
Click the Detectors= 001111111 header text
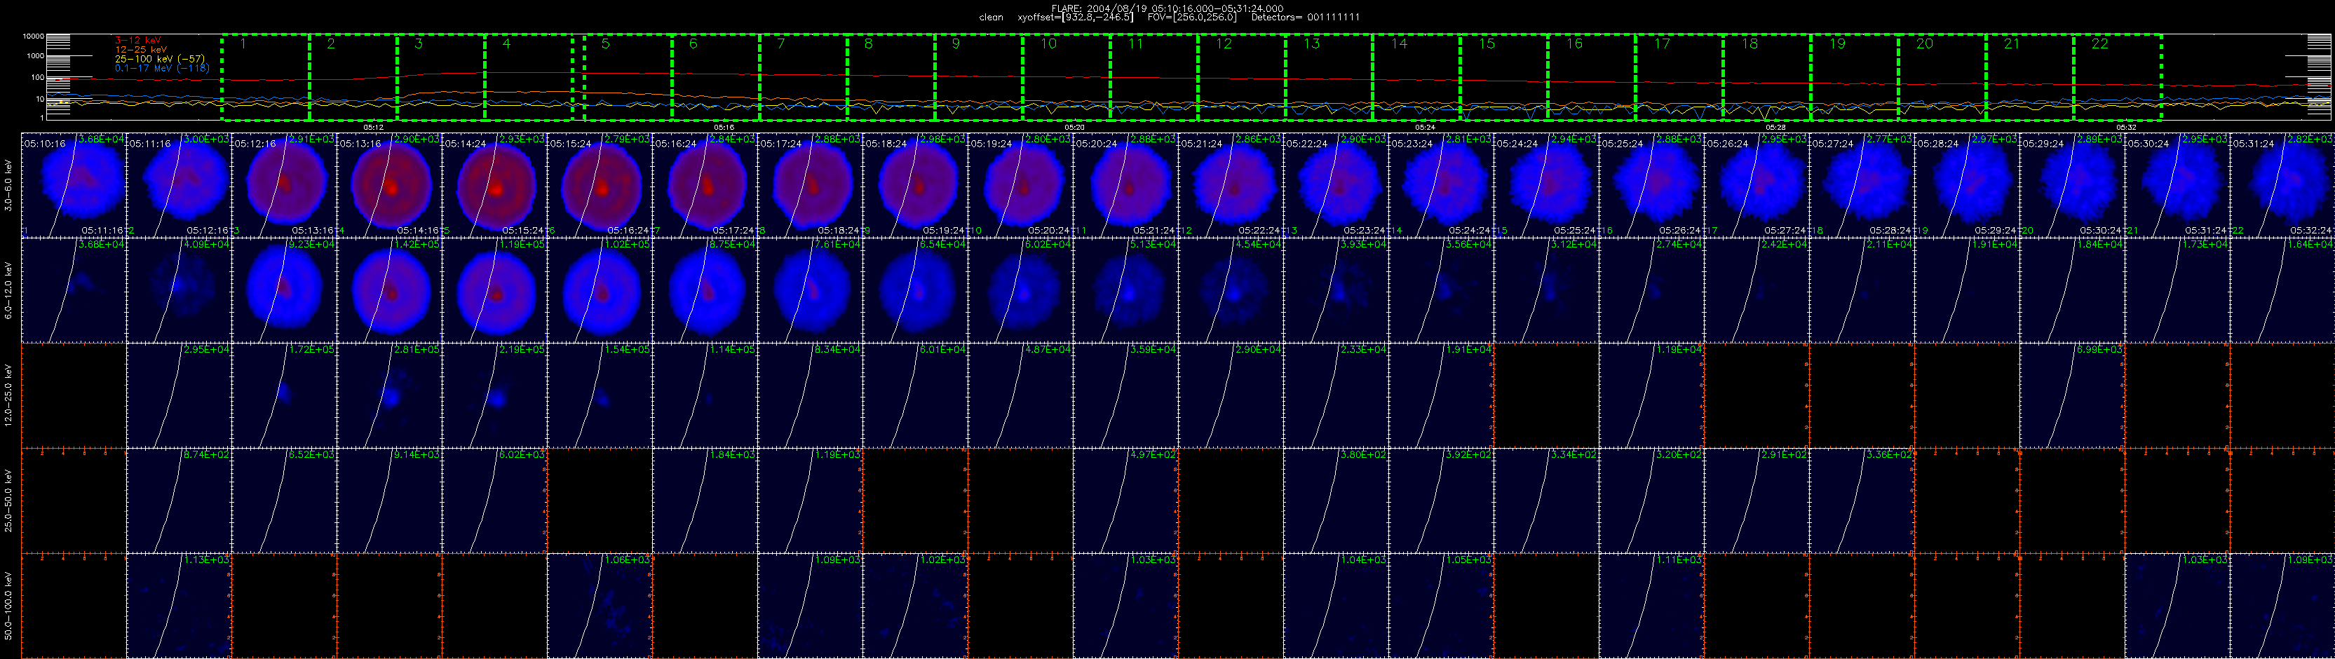point(1305,18)
